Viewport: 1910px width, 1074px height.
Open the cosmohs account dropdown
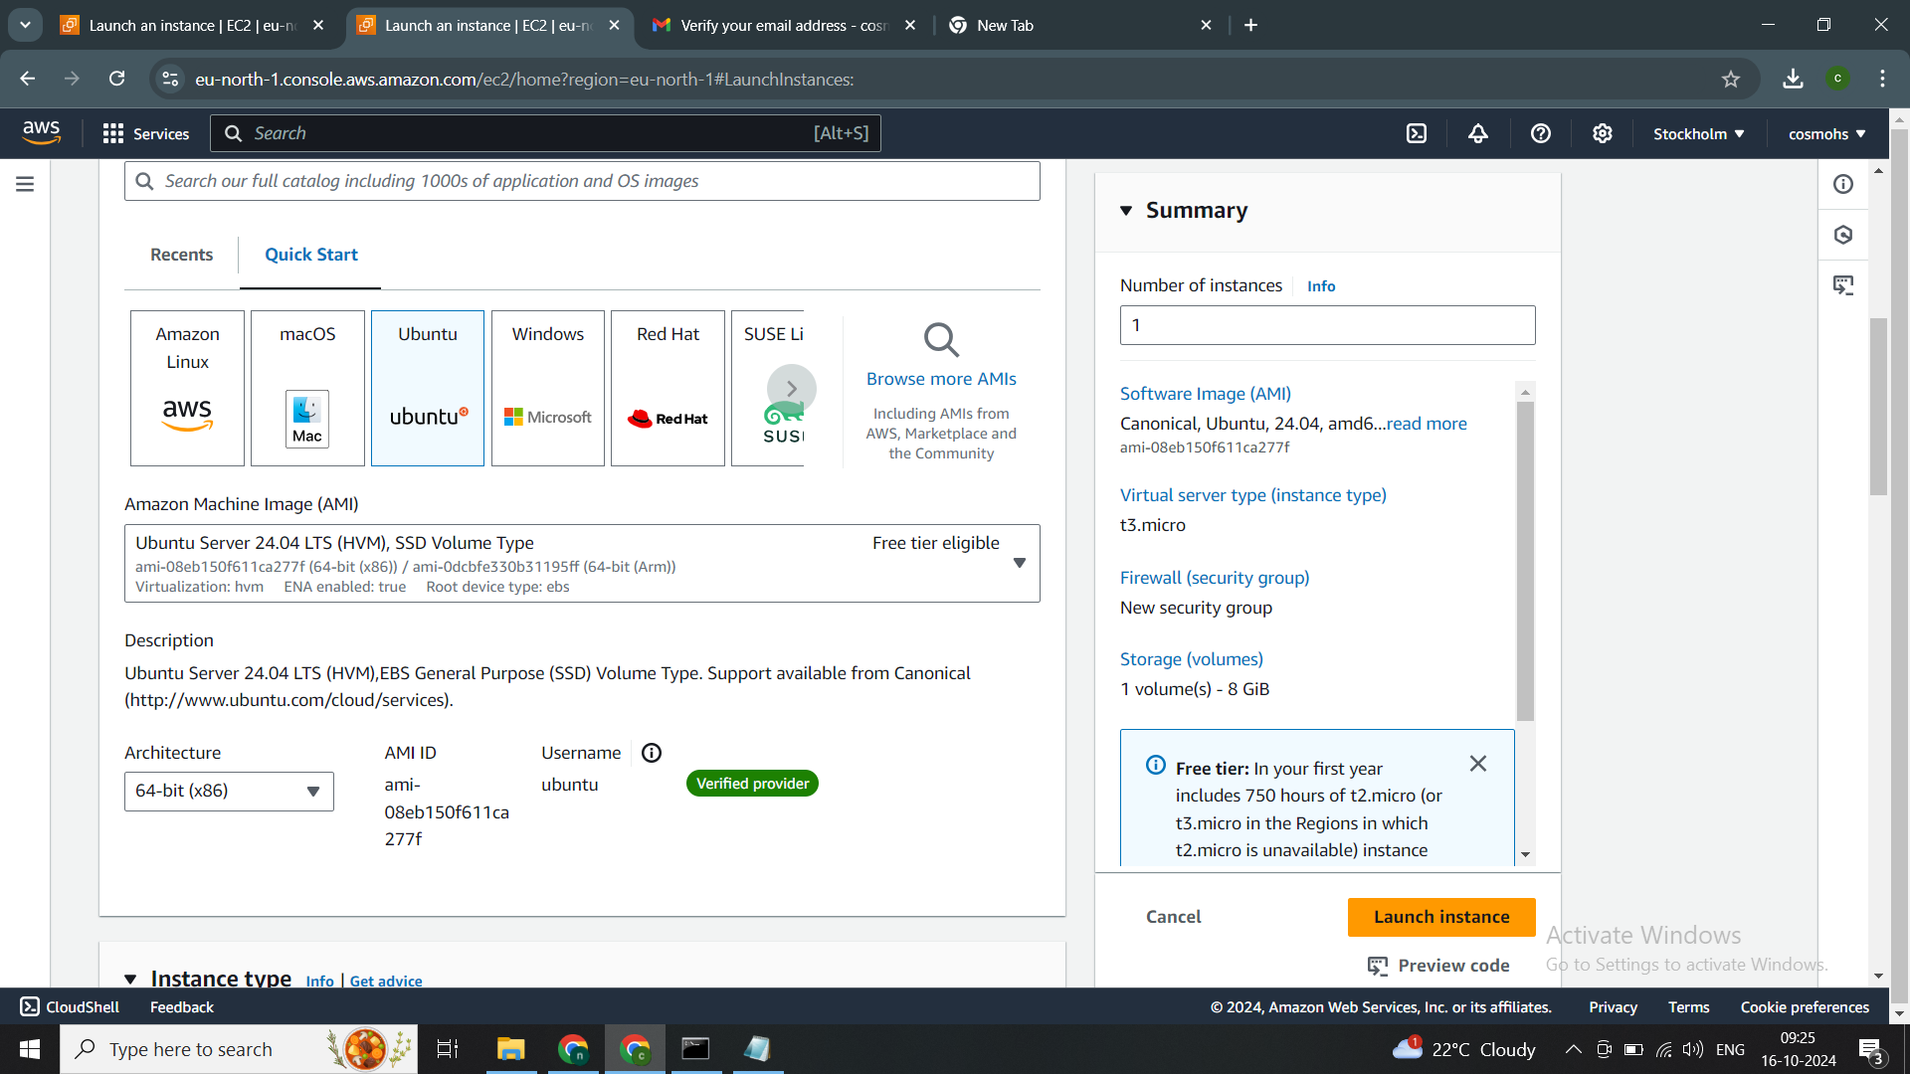click(1826, 133)
